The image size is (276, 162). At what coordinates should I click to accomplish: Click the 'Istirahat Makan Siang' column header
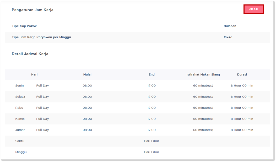pos(203,74)
